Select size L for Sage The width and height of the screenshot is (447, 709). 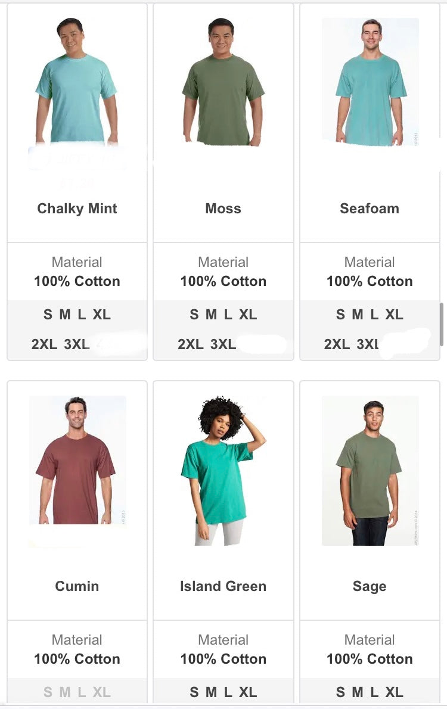[374, 692]
